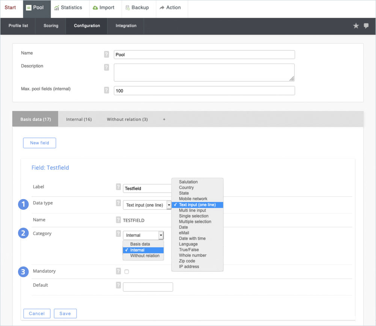Screen dimensions: 376x326
Task: Click help icon next to Mandatory
Action: [119, 271]
